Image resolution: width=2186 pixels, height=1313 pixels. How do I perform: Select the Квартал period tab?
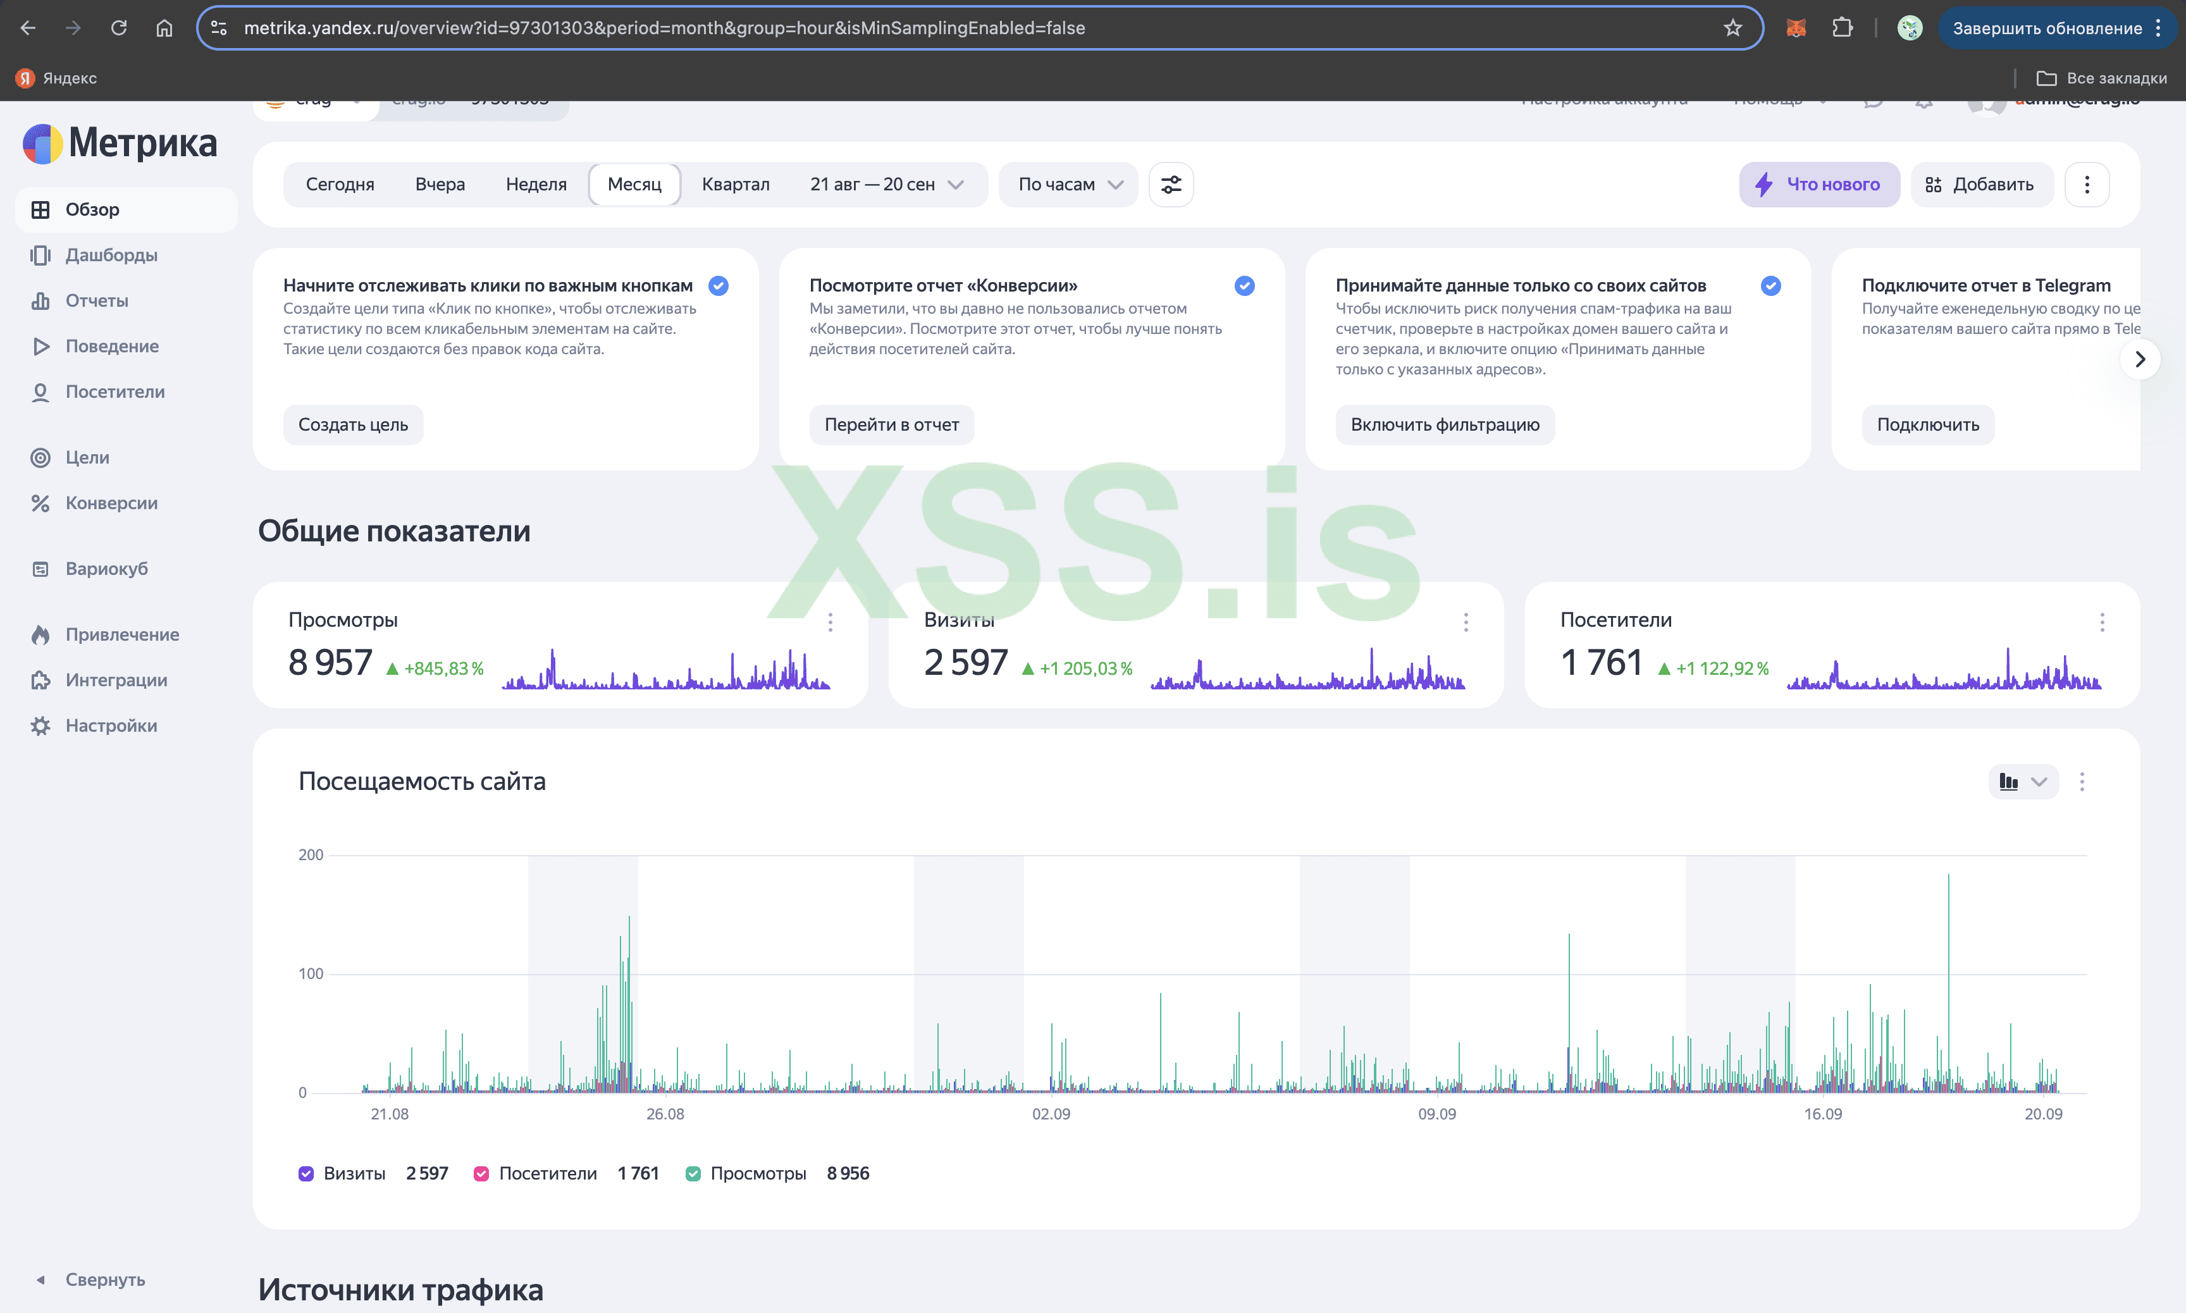735,184
